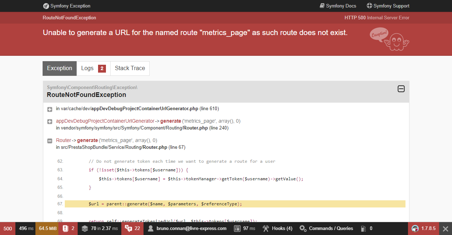Open the Twig render icon panel

(x=237, y=229)
